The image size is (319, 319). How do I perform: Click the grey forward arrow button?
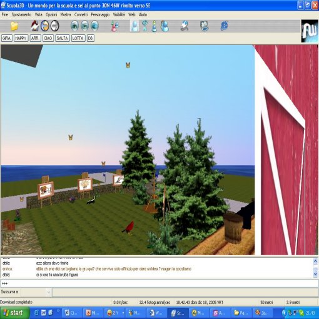tap(55, 26)
